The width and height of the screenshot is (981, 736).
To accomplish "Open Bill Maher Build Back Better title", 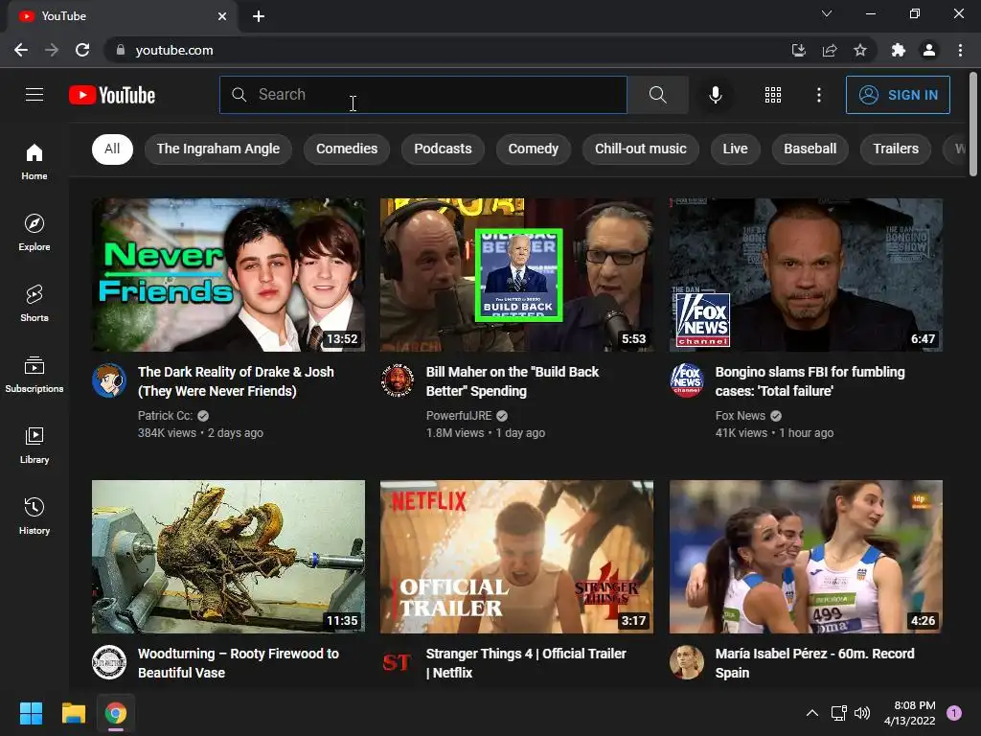I will coord(513,381).
